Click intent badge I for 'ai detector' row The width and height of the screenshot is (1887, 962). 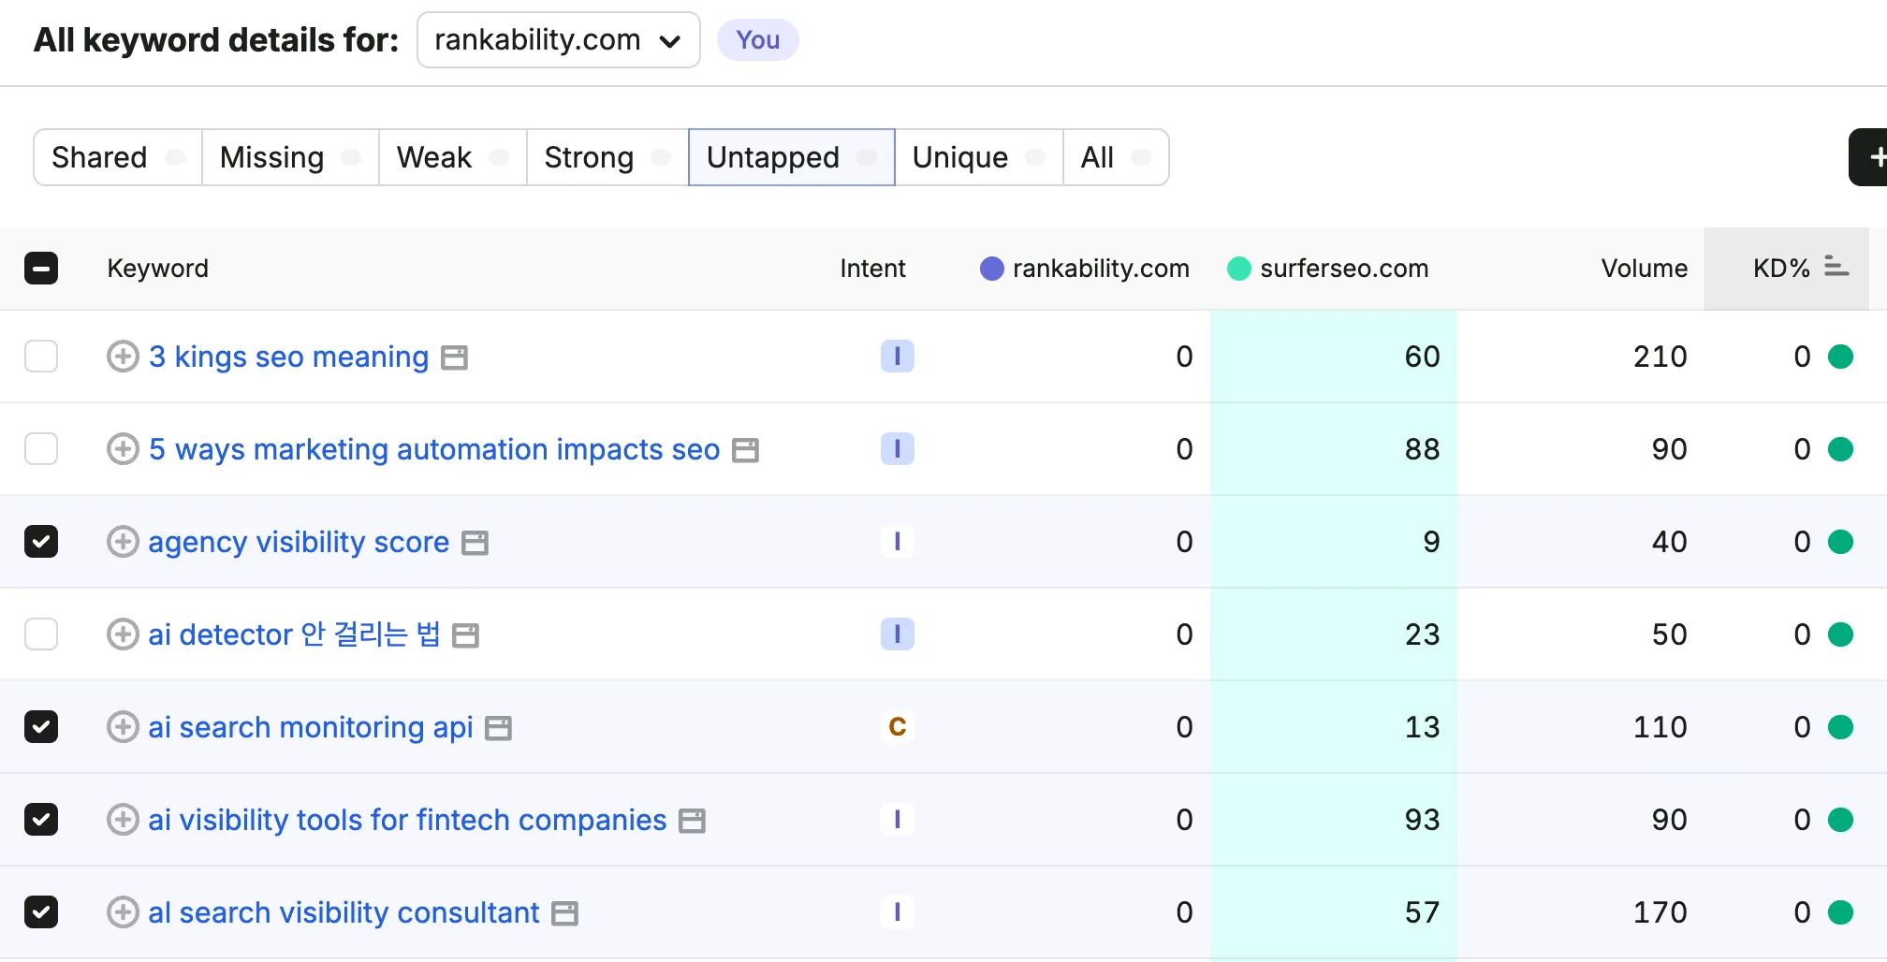click(x=897, y=634)
